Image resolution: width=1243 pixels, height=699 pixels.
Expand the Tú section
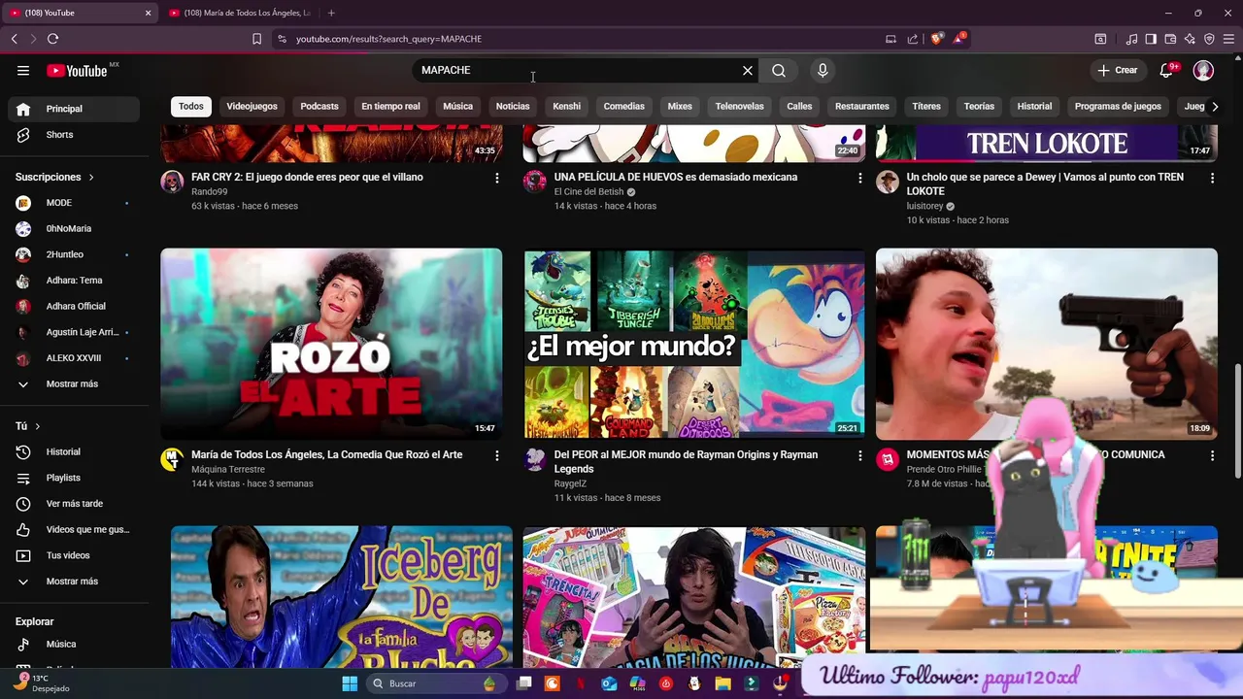(x=28, y=426)
